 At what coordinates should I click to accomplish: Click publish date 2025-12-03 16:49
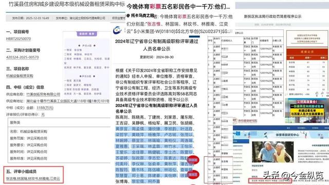click(x=30, y=18)
